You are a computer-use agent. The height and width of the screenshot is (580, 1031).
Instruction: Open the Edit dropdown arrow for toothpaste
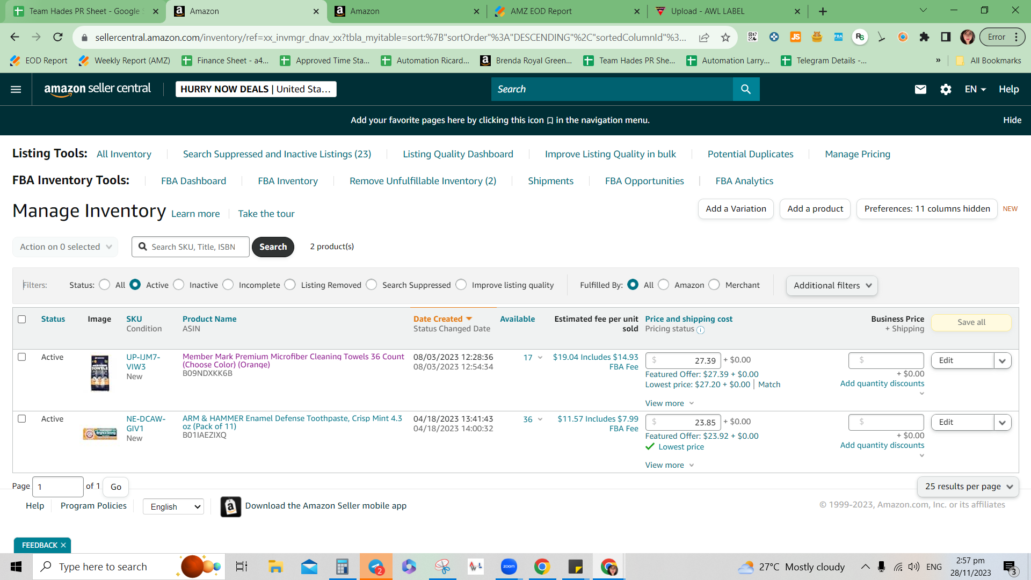click(1003, 423)
